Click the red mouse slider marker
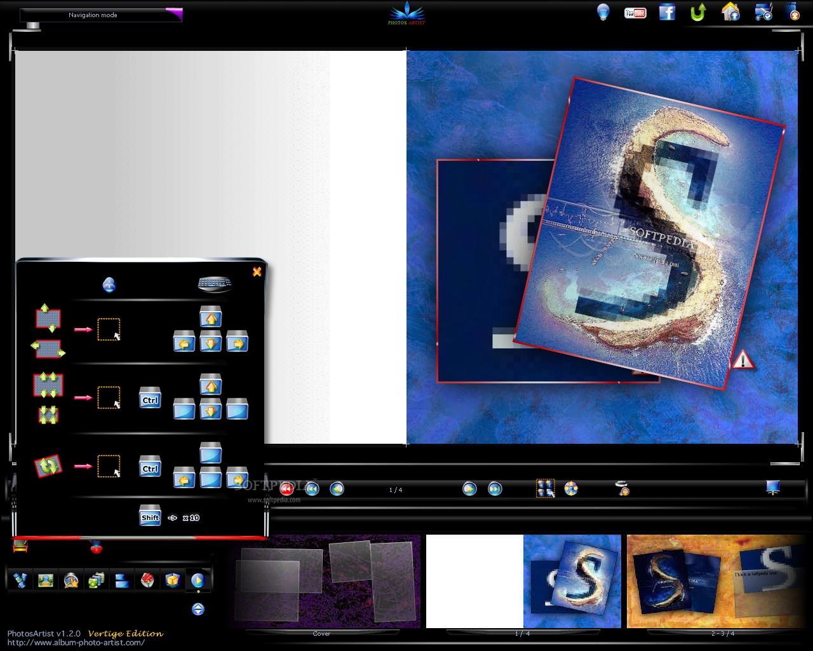 (96, 547)
